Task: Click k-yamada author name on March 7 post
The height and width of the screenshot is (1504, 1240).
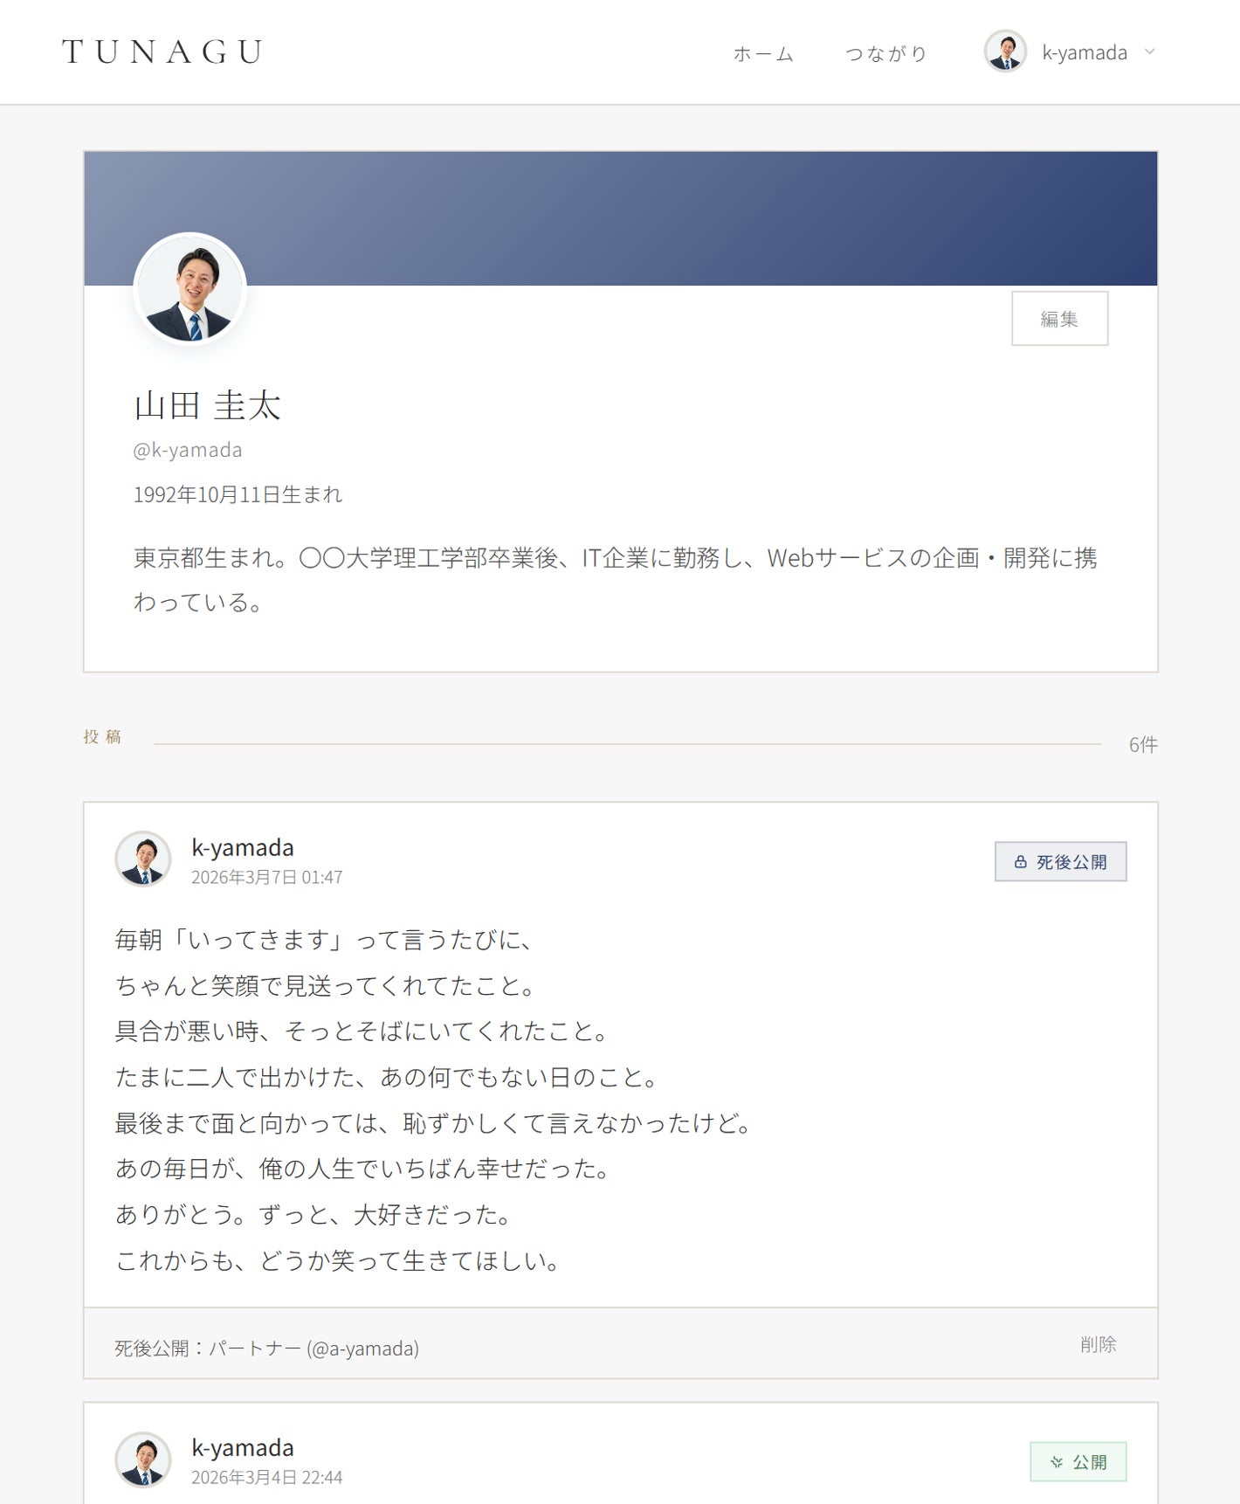Action: pos(242,847)
